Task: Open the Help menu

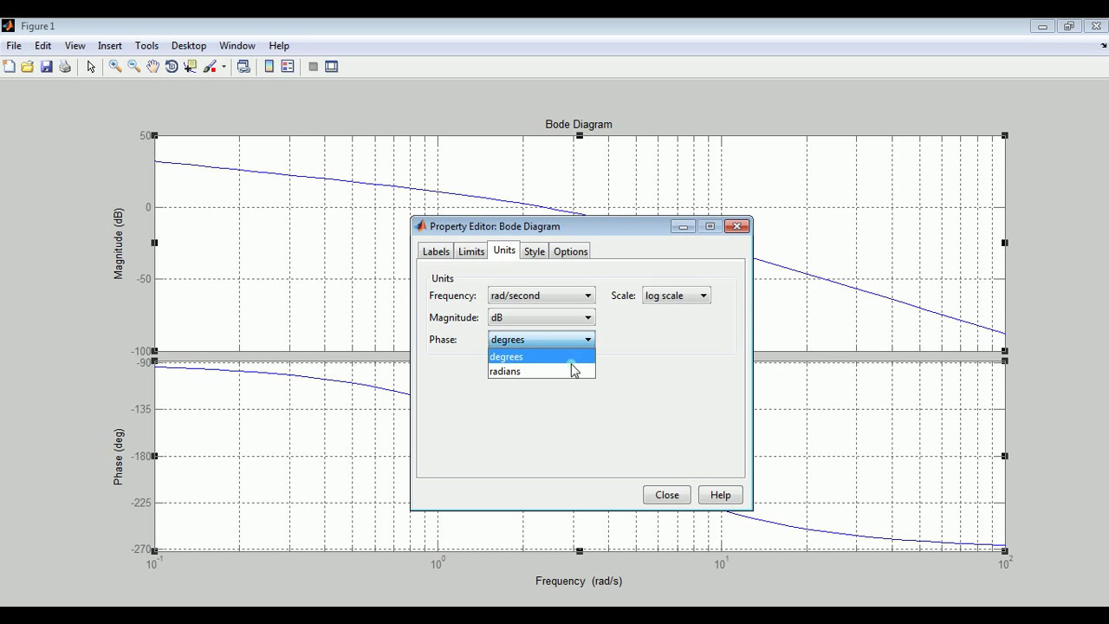Action: click(x=279, y=46)
